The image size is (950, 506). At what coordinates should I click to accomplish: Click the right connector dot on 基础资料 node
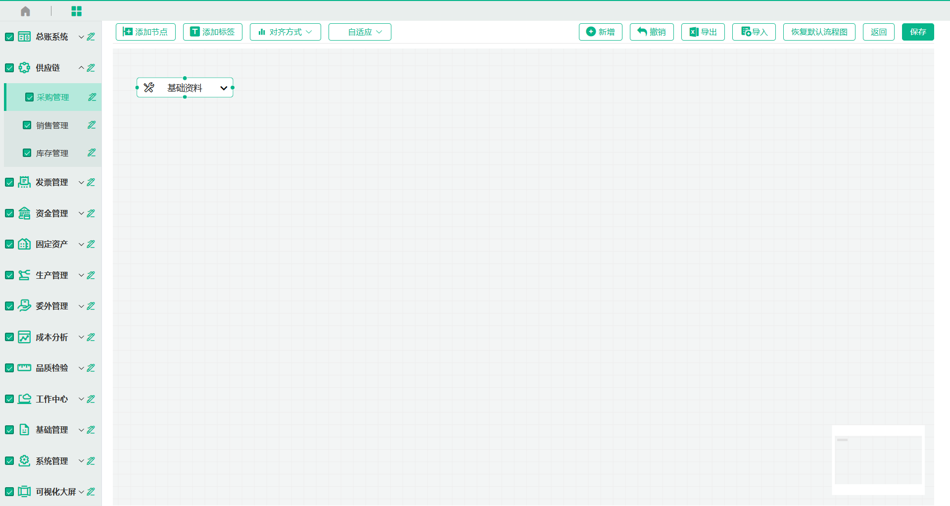[x=233, y=88]
